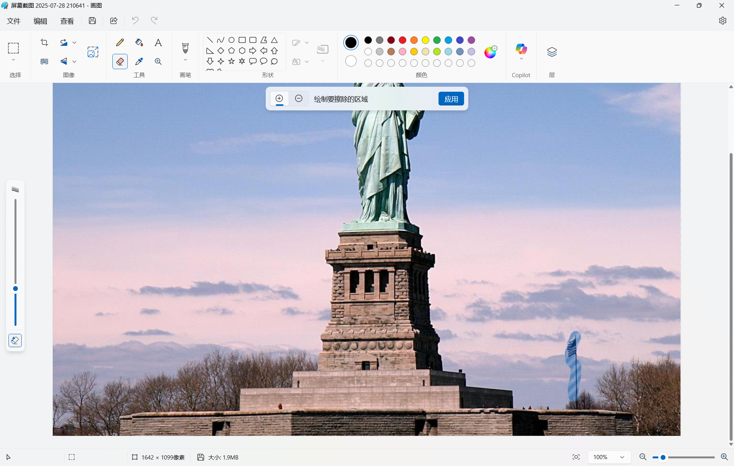
Task: Pick the pink color swatch
Action: (x=403, y=52)
